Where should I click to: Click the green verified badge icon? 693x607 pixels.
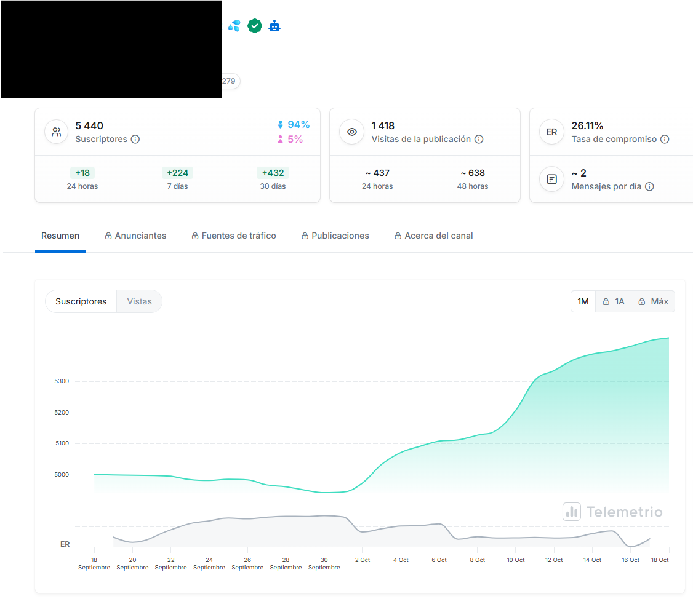point(255,26)
